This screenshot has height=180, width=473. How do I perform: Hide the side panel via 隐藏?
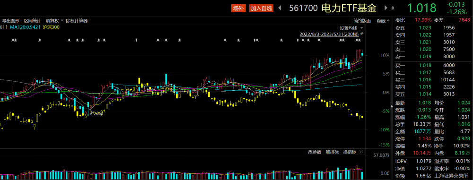pos(383,21)
